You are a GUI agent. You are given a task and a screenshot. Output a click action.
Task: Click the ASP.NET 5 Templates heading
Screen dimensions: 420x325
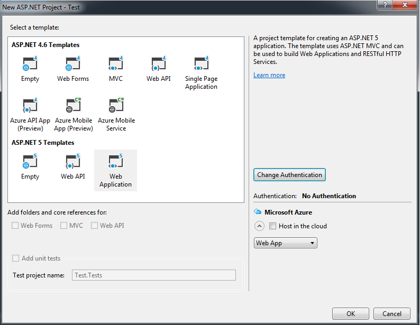(x=43, y=143)
